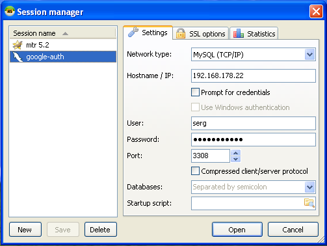Viewport: 327px width, 246px height.
Task: Click the padlock icon on SSL options tab
Action: pos(180,34)
